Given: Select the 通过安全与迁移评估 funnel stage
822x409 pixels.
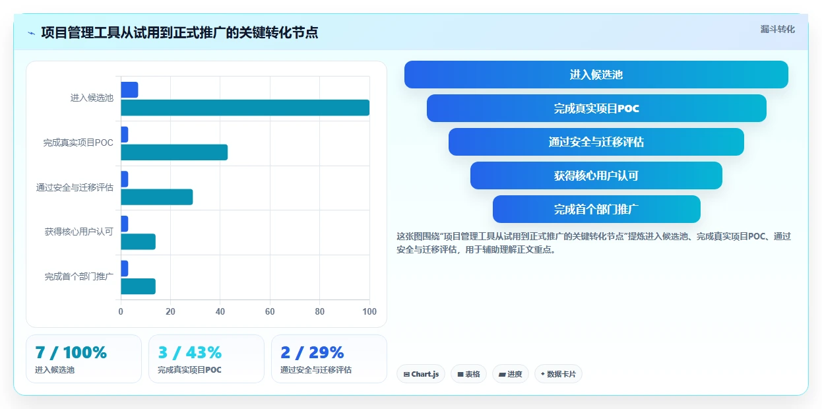Looking at the screenshot, I should [x=596, y=142].
